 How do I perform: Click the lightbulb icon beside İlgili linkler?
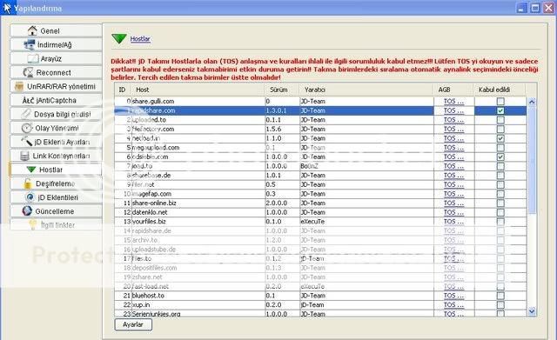33,225
